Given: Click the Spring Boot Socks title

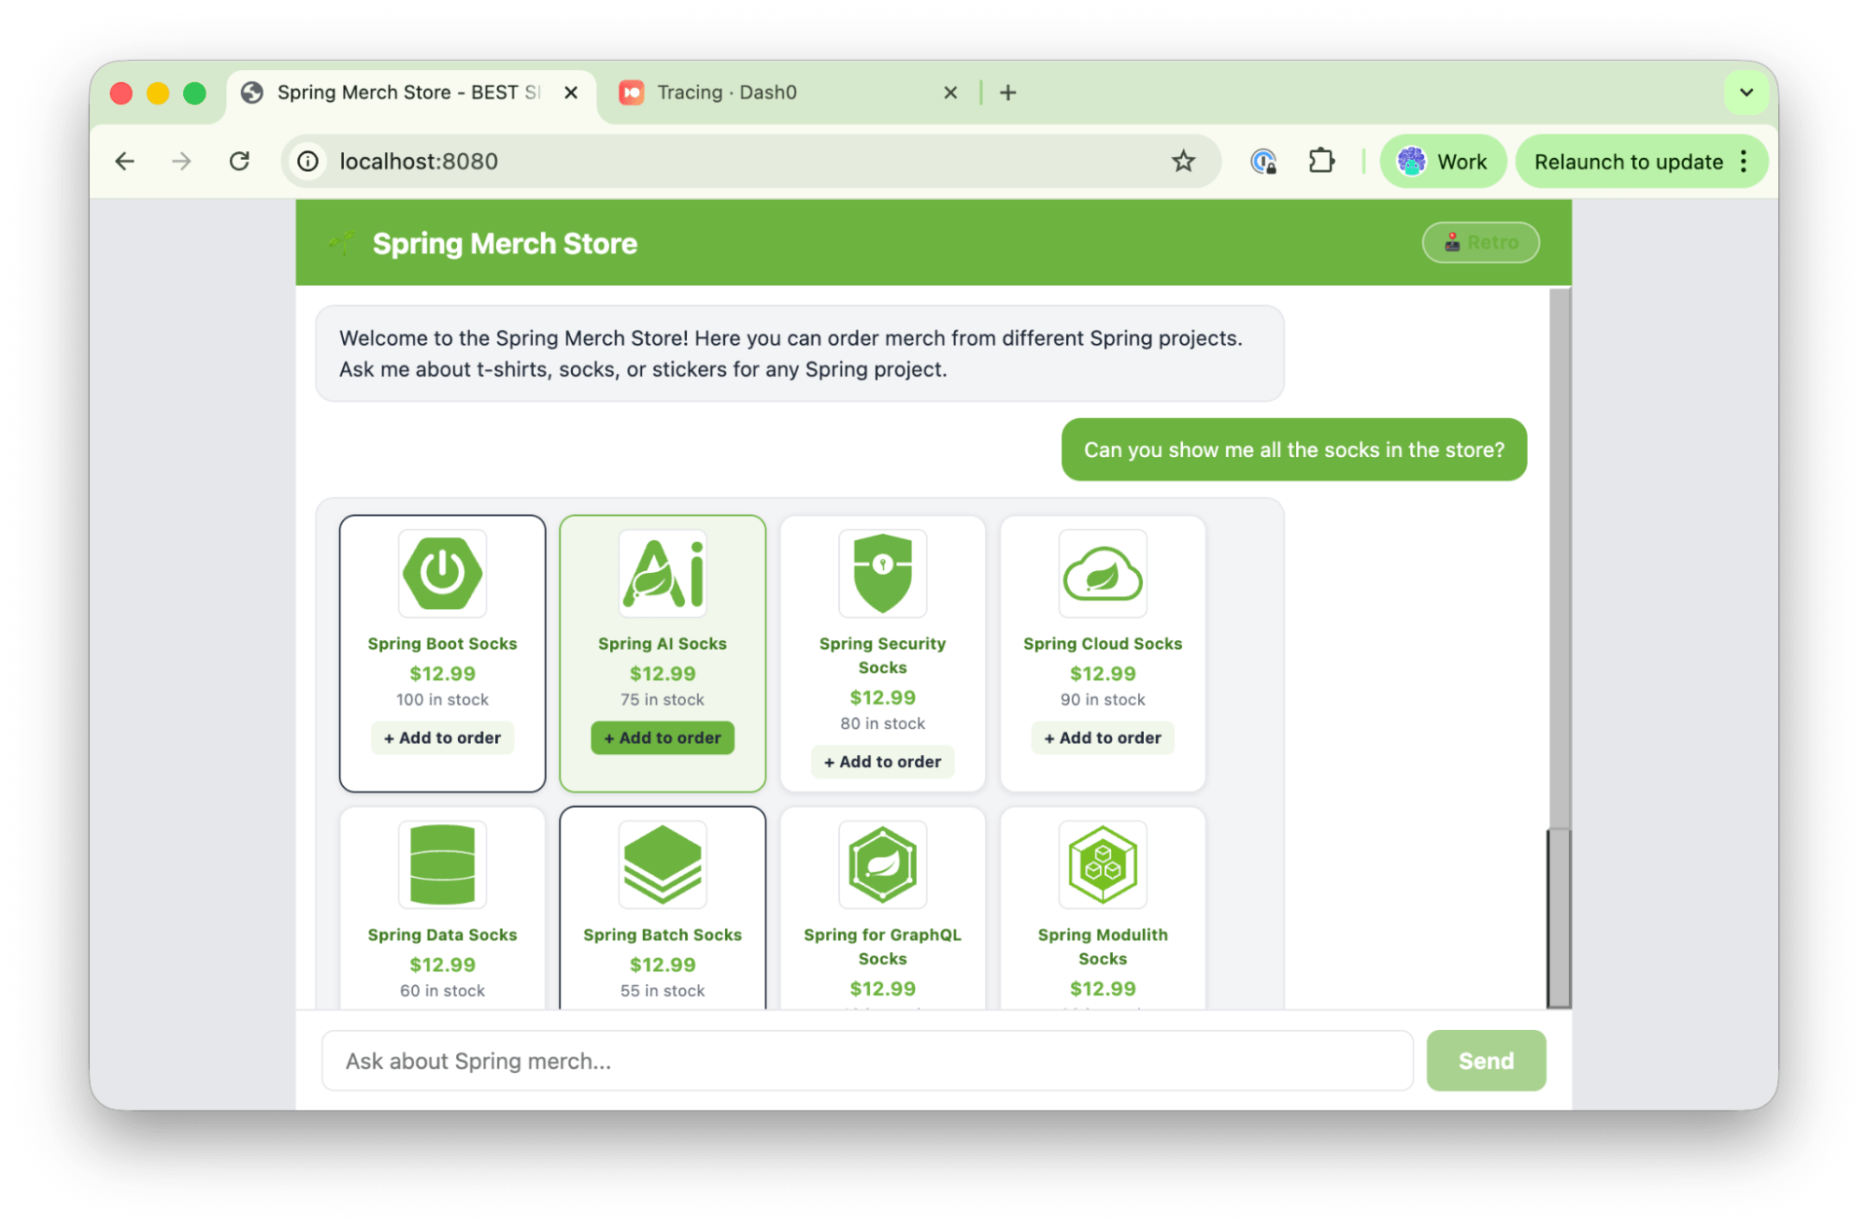Looking at the screenshot, I should click(442, 643).
